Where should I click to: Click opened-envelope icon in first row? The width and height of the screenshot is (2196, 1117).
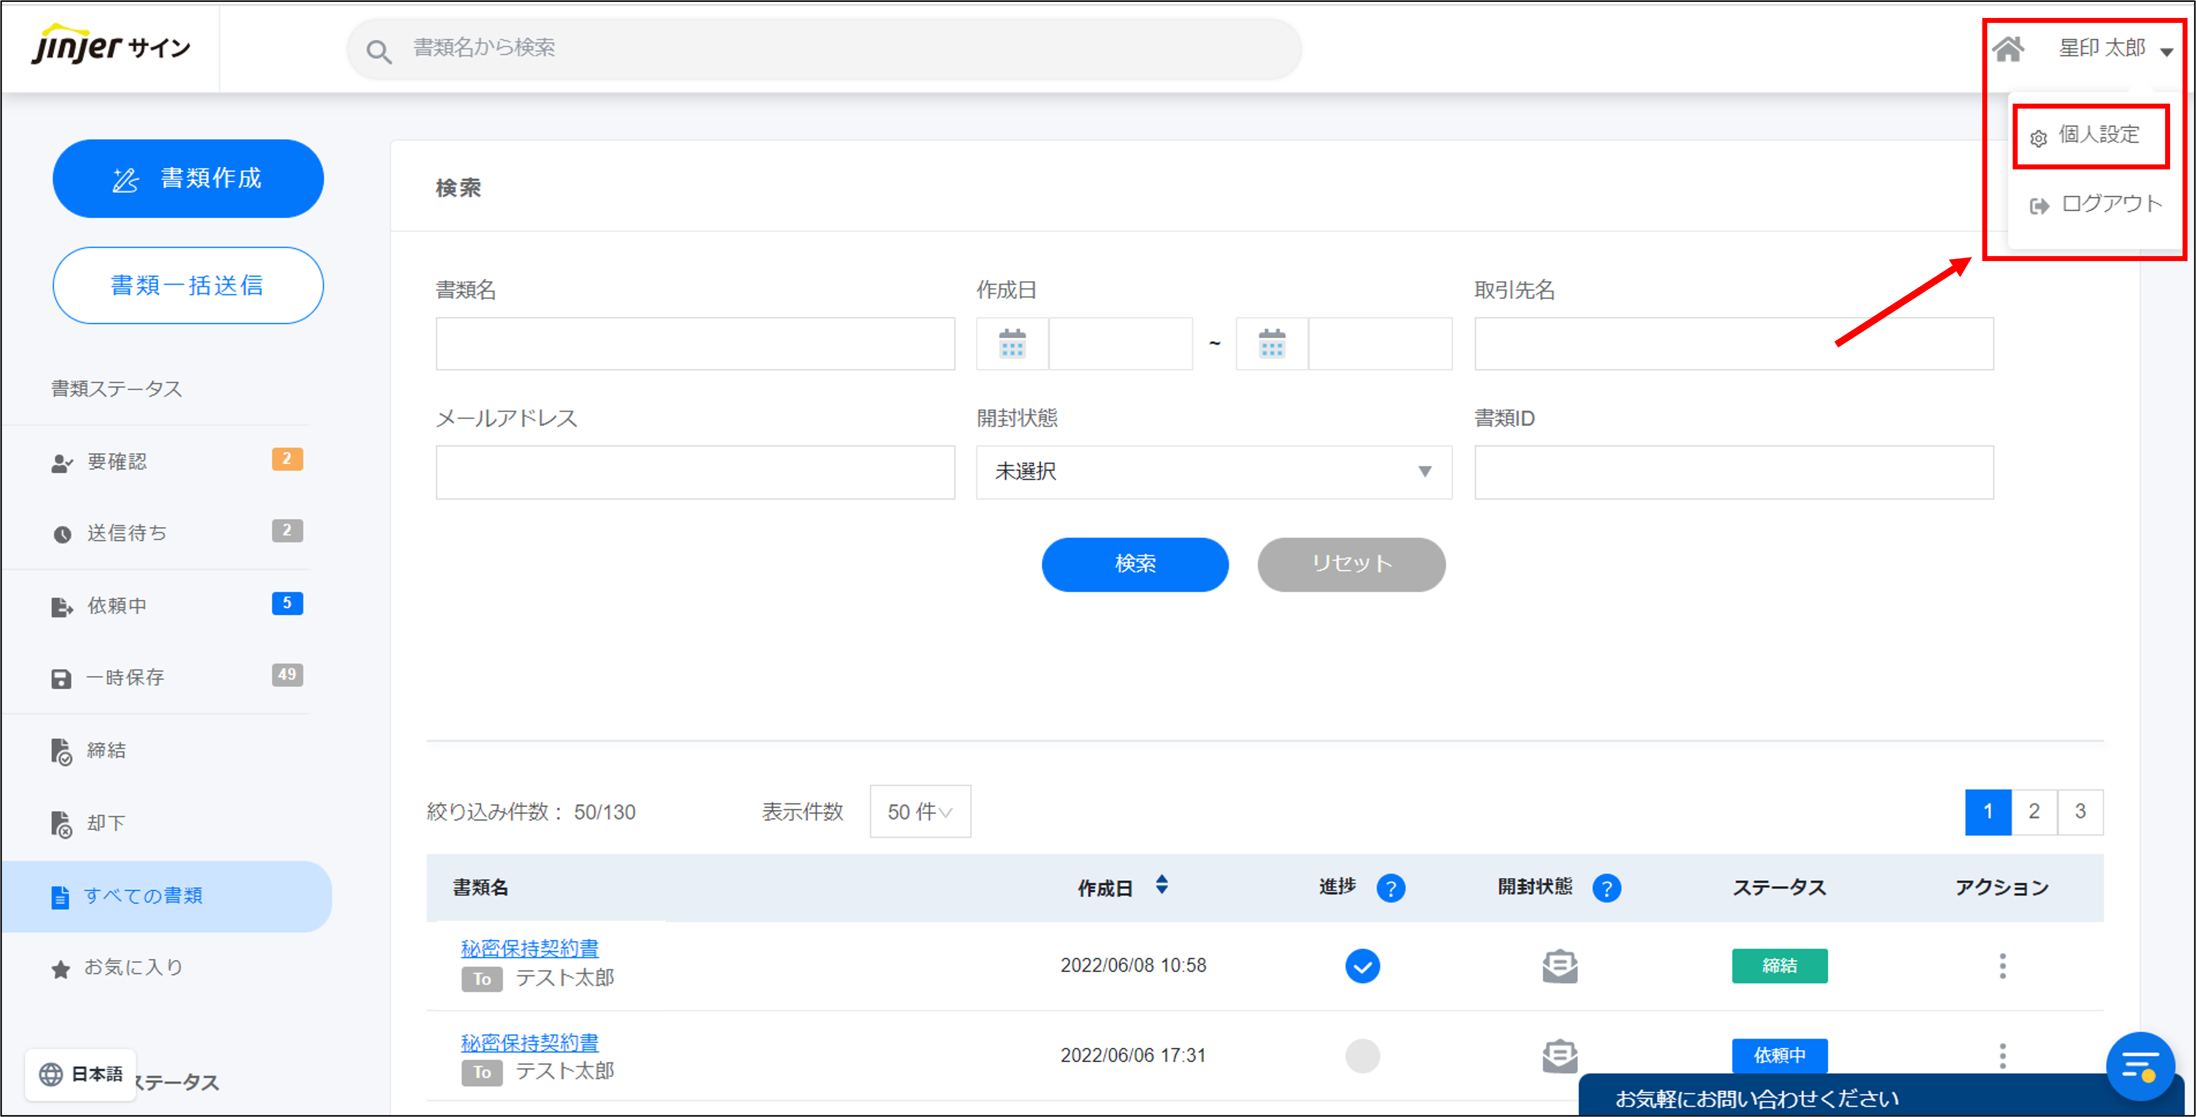coord(1559,966)
